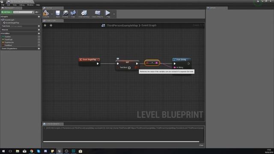Clear the compiler results log
274x154 pixels.
point(201,145)
